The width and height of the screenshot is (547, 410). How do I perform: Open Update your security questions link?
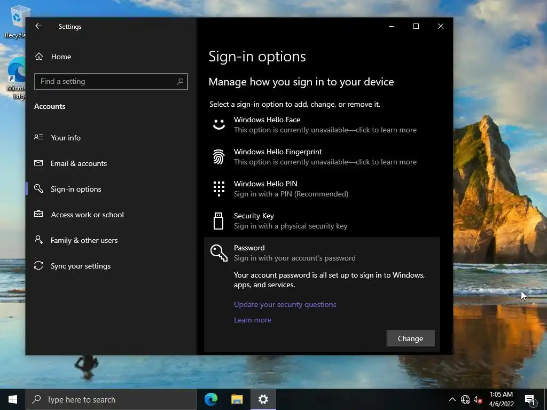pos(285,304)
